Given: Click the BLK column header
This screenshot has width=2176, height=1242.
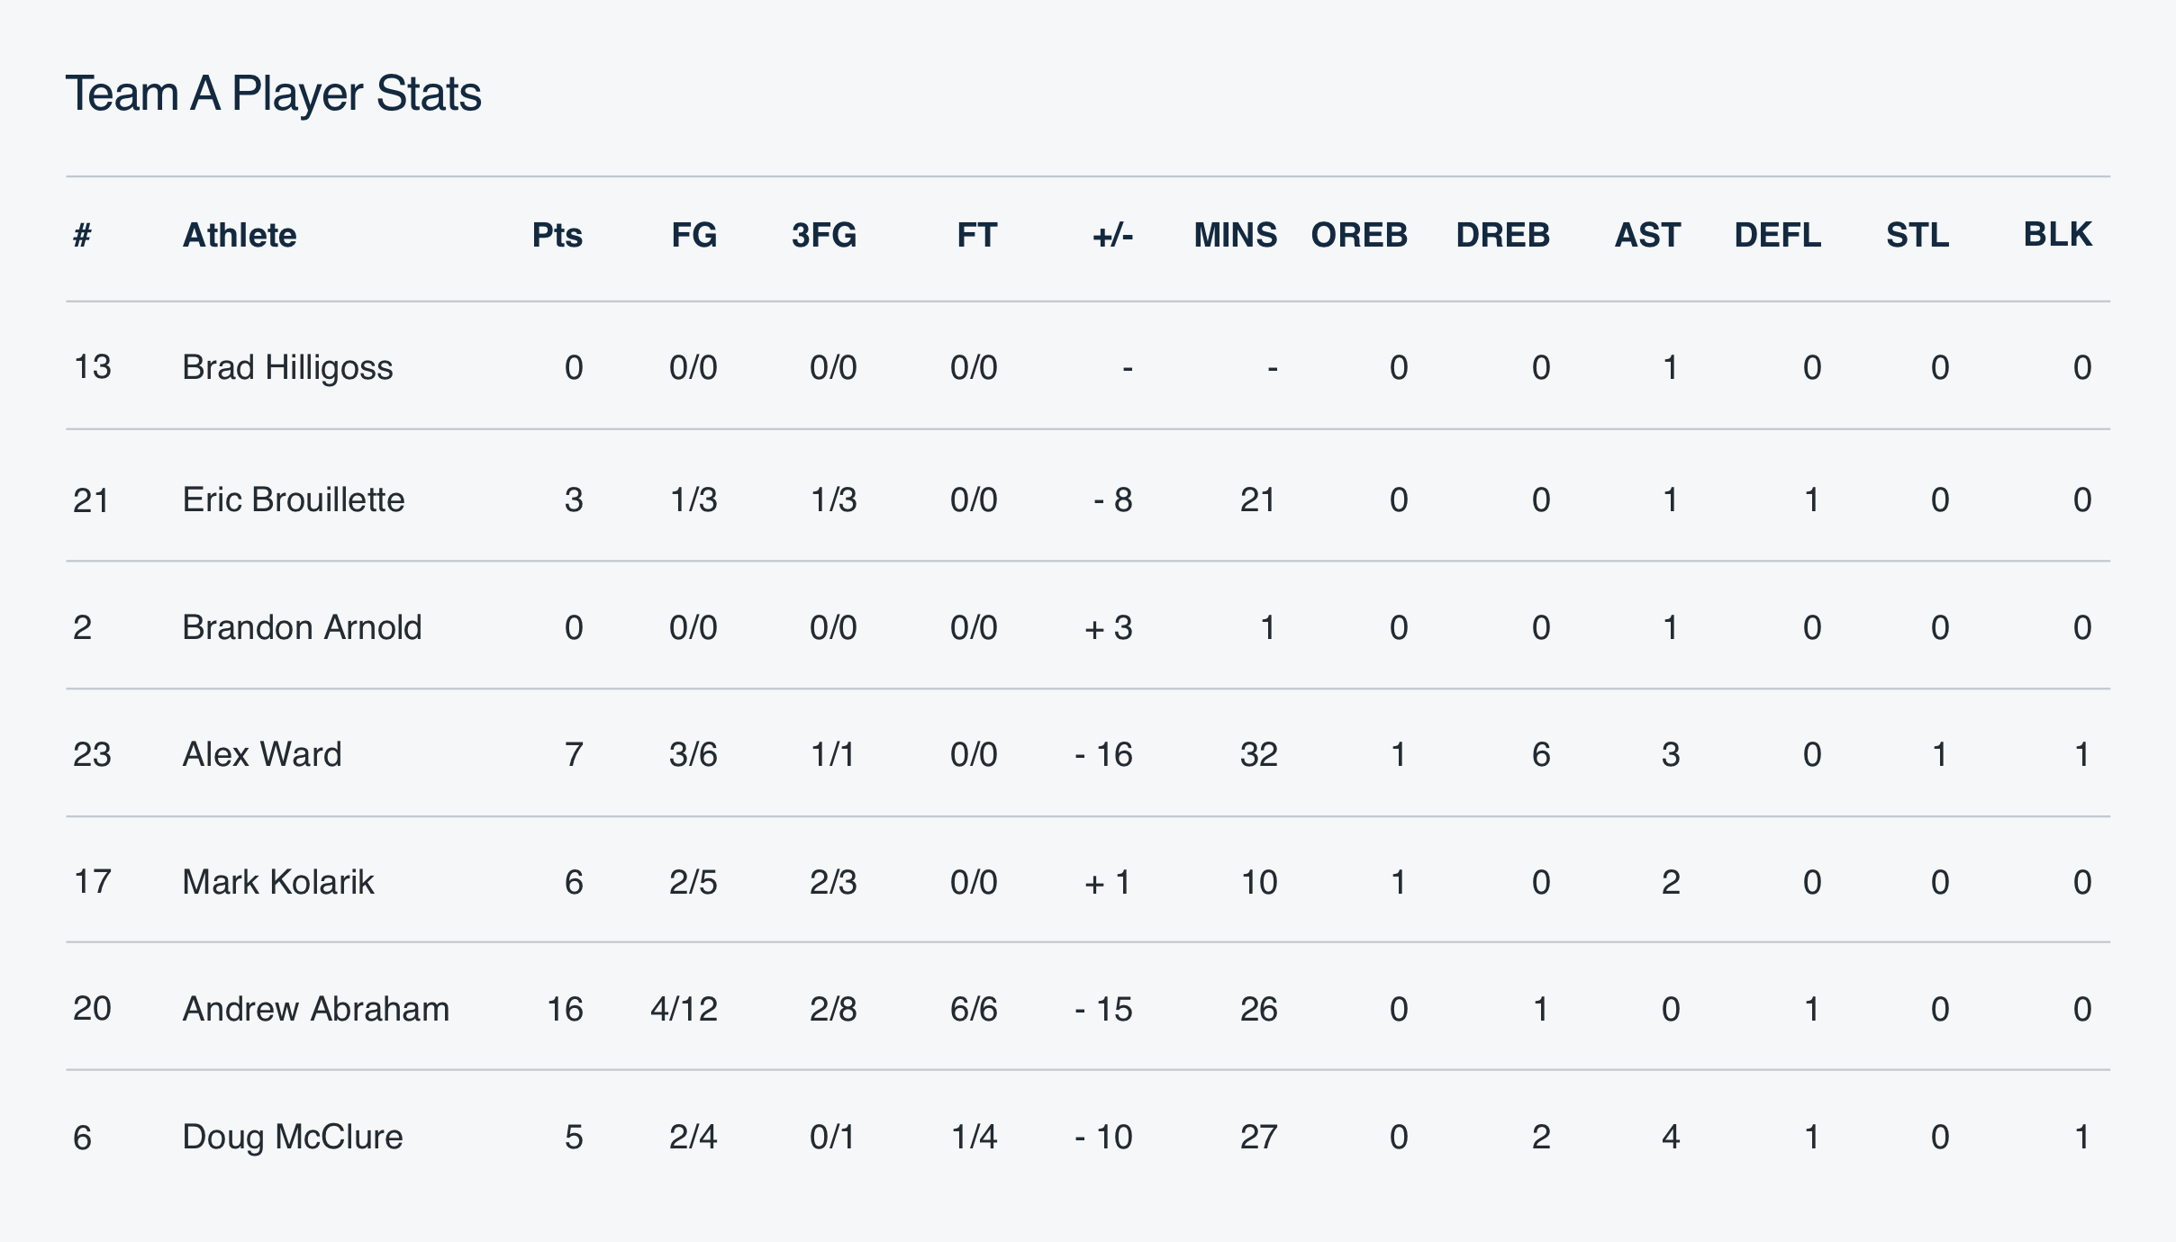Looking at the screenshot, I should [2057, 235].
